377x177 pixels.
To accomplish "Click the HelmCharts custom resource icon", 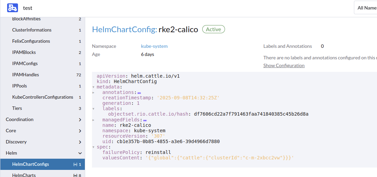I will [x=75, y=176].
